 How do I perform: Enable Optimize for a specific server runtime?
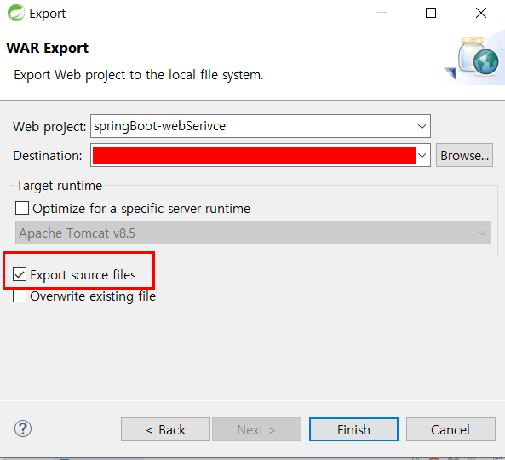22,208
